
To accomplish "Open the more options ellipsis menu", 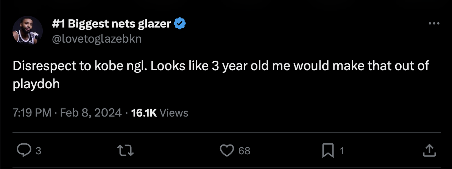I will pyautogui.click(x=434, y=24).
